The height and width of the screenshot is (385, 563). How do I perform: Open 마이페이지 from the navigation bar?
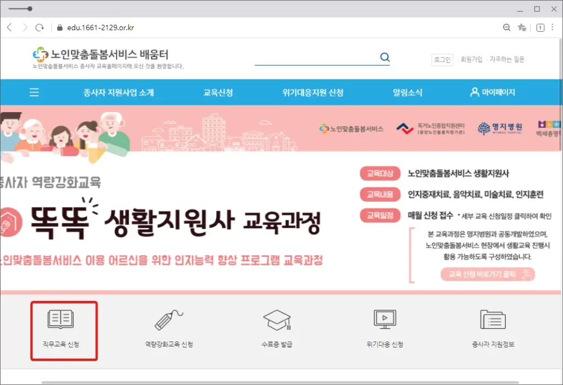(493, 93)
